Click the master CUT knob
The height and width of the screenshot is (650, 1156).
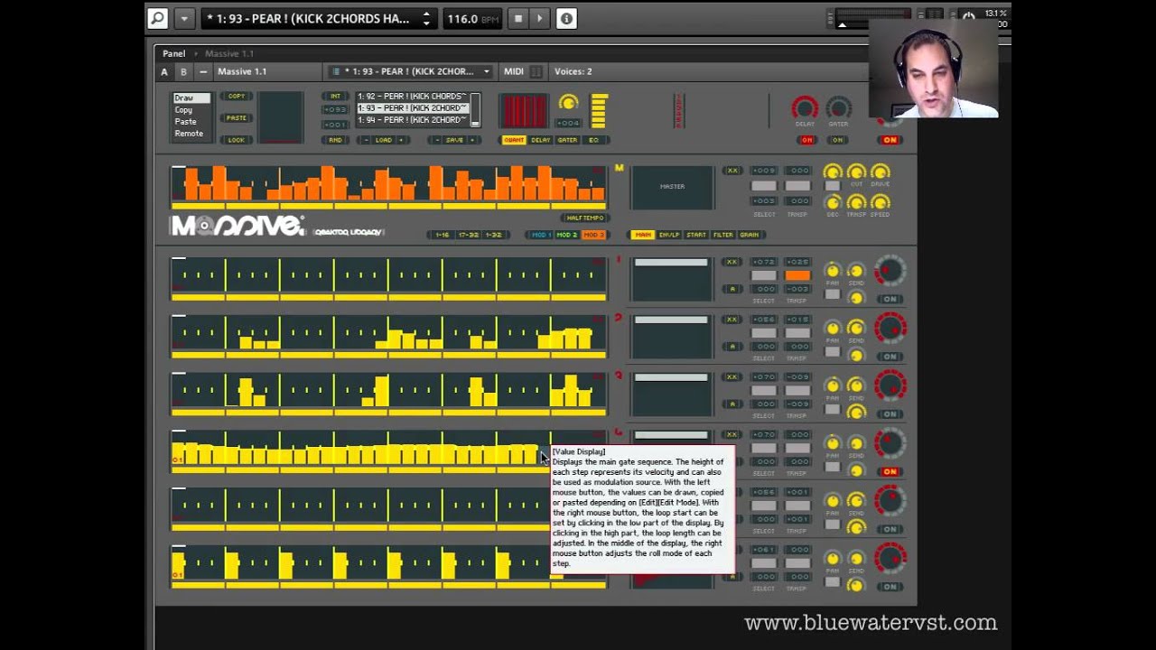pos(856,172)
